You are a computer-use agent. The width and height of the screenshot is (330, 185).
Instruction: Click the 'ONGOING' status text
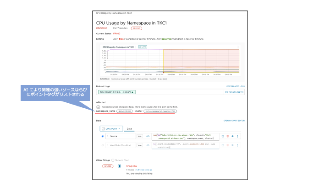(x=102, y=28)
